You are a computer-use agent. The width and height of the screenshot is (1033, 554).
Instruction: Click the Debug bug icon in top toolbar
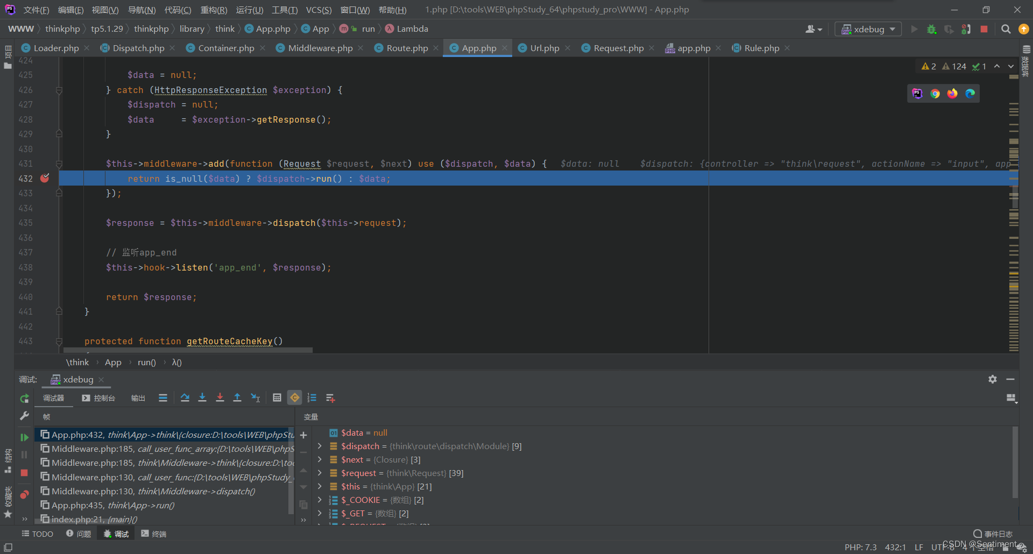[932, 30]
